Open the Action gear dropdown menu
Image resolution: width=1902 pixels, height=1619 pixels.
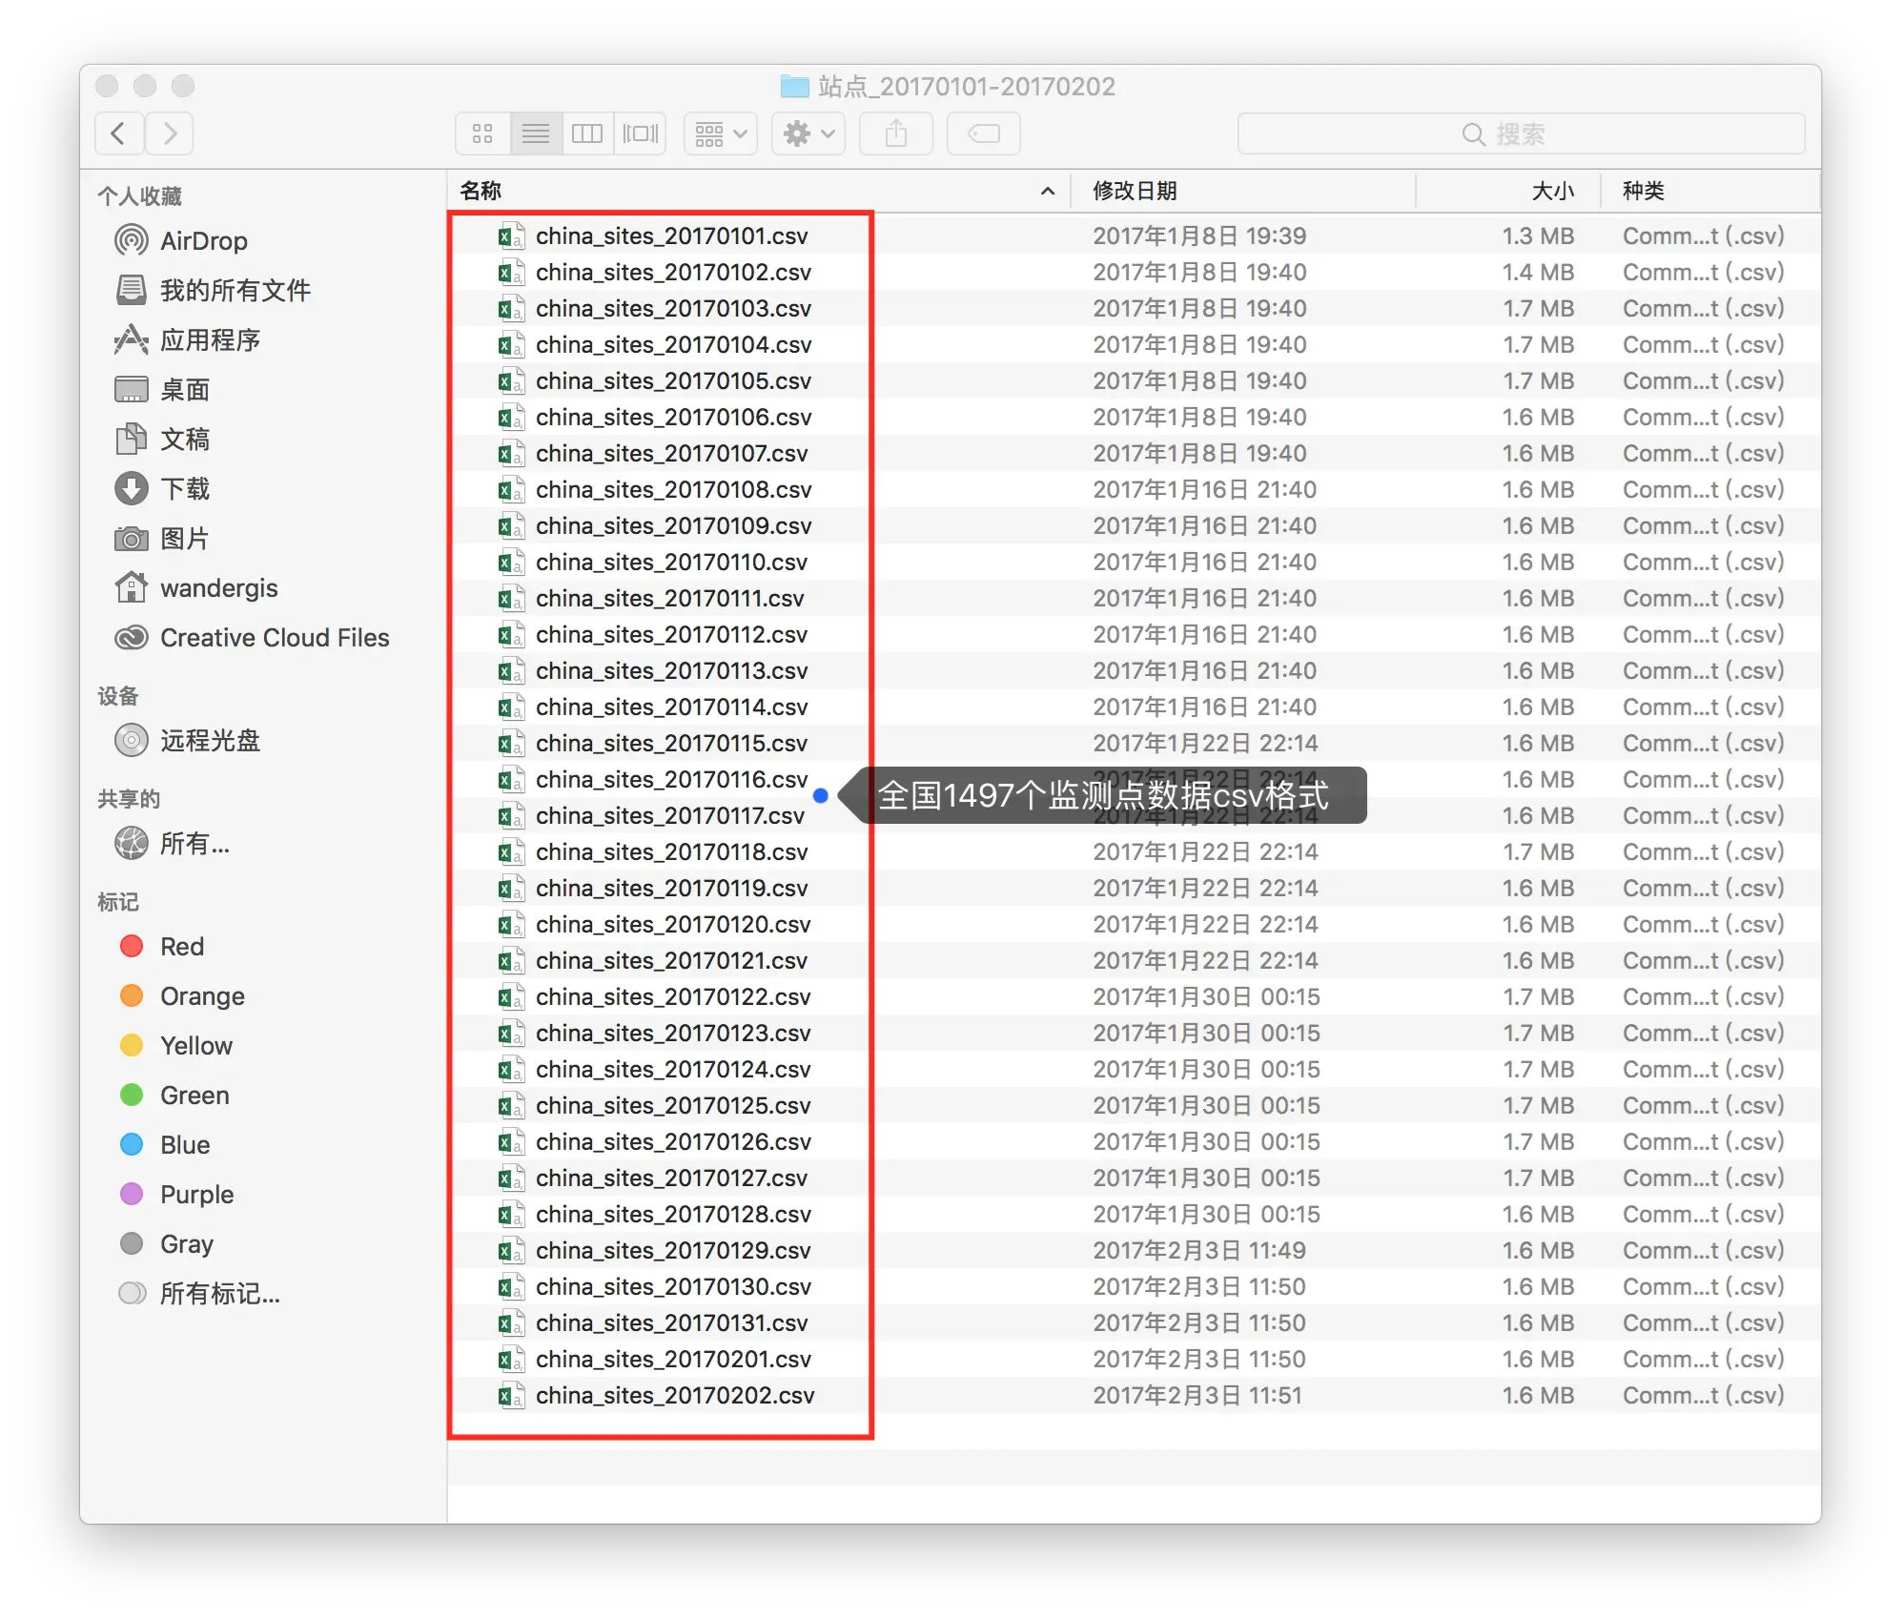[x=808, y=133]
